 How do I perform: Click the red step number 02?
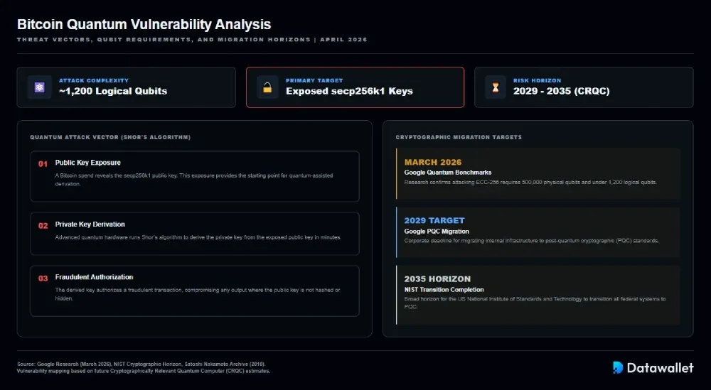click(x=43, y=226)
